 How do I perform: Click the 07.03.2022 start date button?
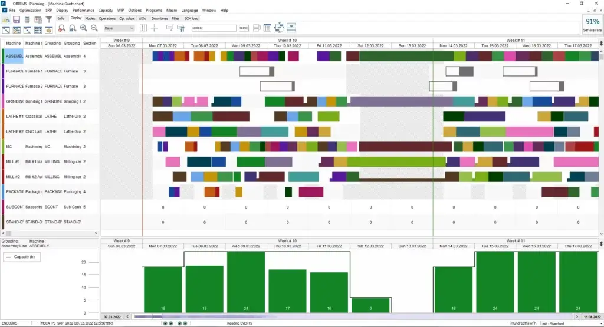coord(113,316)
